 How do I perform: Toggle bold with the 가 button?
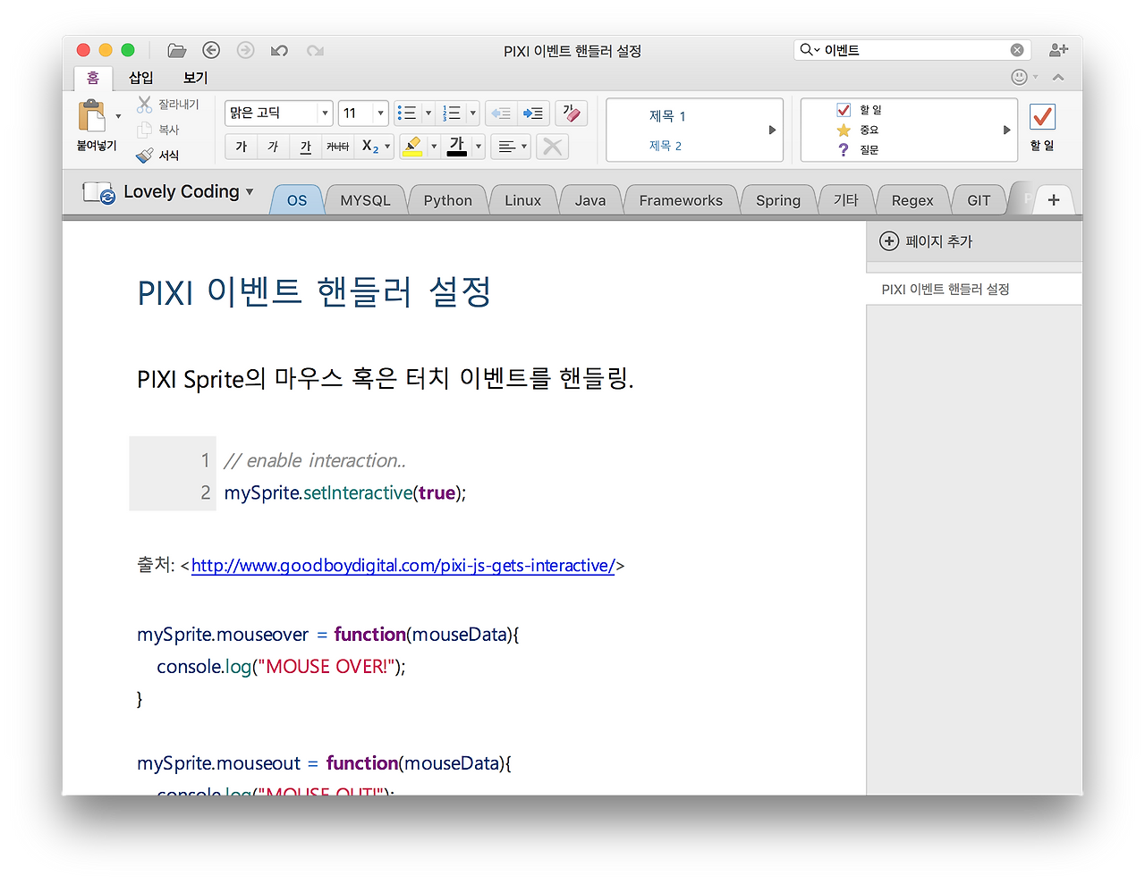pos(240,146)
